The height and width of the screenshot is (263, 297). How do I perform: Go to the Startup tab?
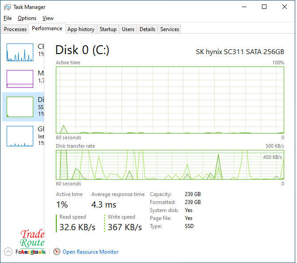(108, 29)
